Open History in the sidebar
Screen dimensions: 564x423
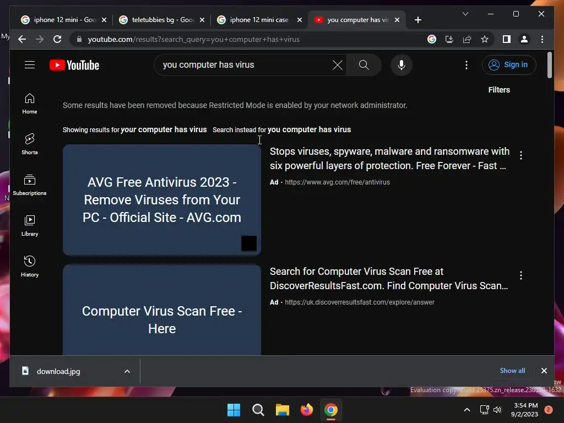[x=30, y=266]
